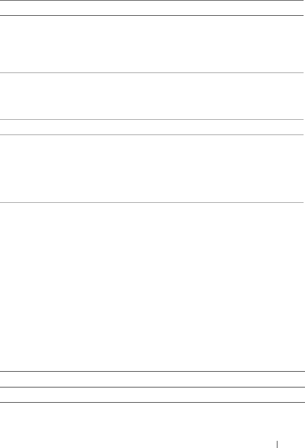The image size is (305, 448).
Task: Select the tallest empty table row
Action: [152, 286]
